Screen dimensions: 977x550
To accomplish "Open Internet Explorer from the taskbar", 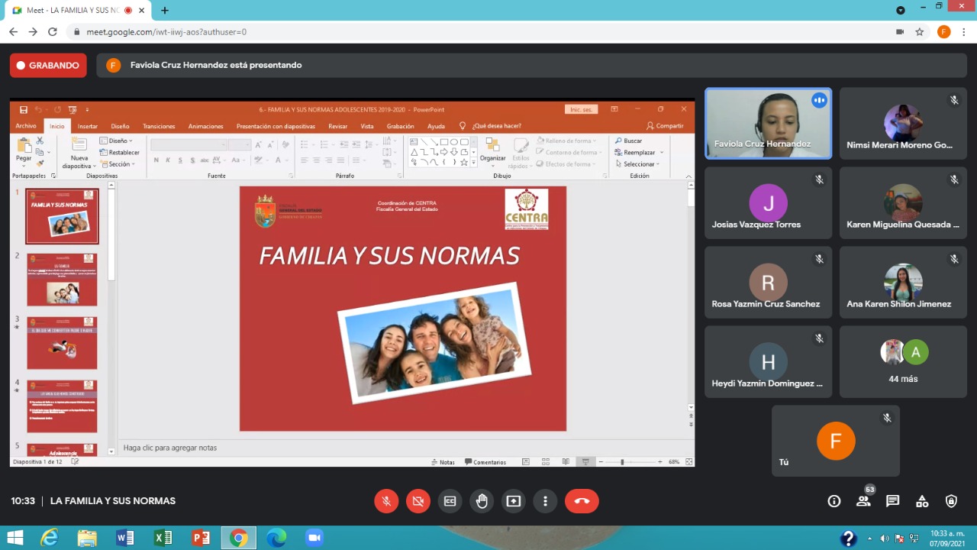I will [x=49, y=538].
